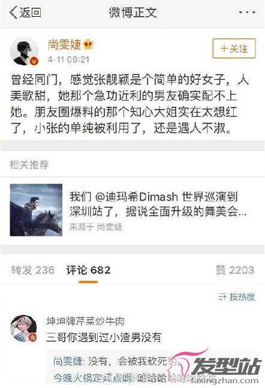This screenshot has width=265, height=388.
Task: Open username 坤坤牌芹菜炒牛肉
Action: pyautogui.click(x=85, y=321)
